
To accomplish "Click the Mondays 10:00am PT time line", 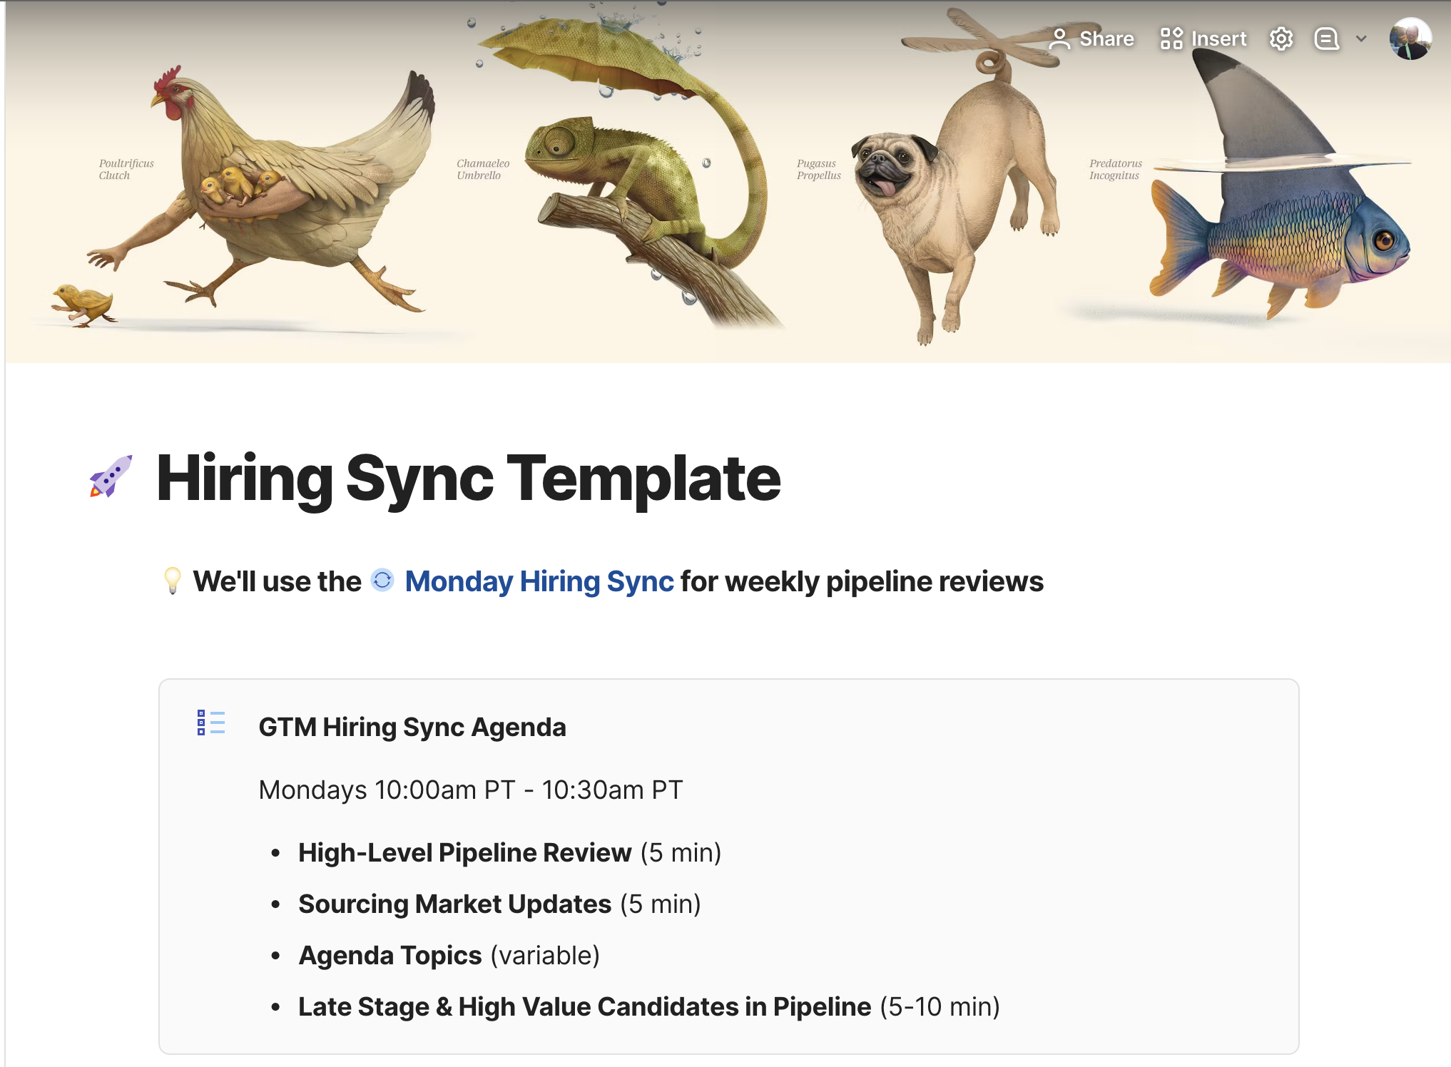I will click(x=470, y=790).
